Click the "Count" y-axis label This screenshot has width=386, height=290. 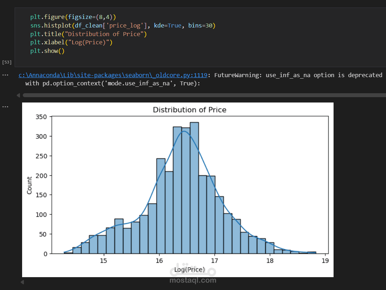coord(29,185)
